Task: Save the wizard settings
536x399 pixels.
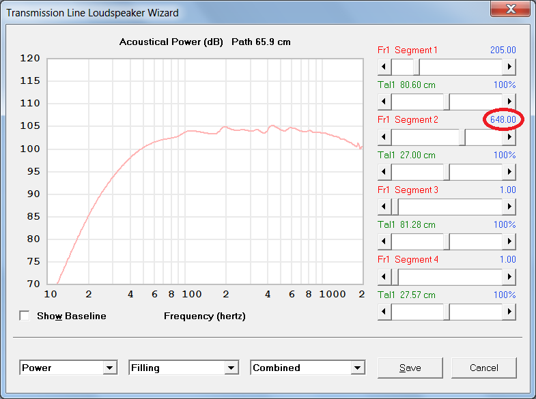Action: click(x=410, y=368)
